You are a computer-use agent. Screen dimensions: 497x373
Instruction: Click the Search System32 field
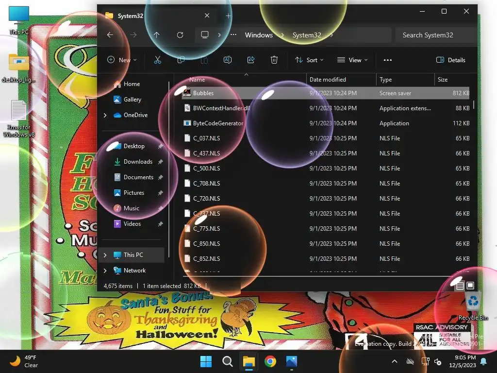(436, 35)
